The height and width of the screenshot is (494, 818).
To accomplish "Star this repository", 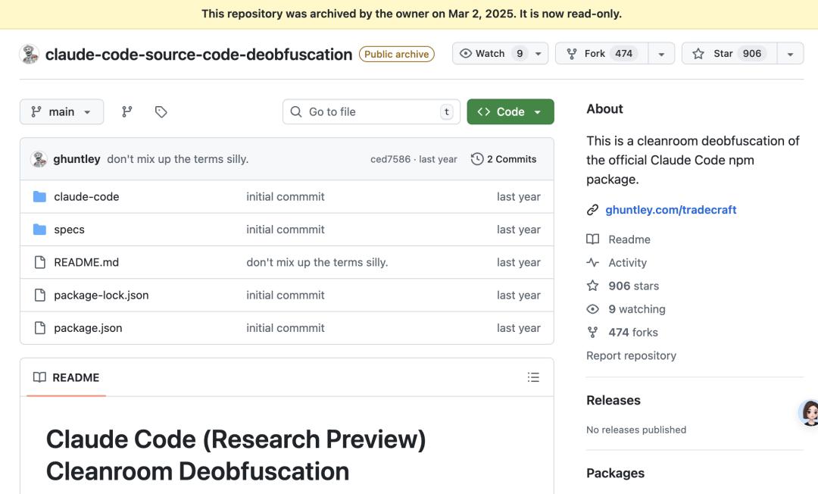I will point(726,54).
